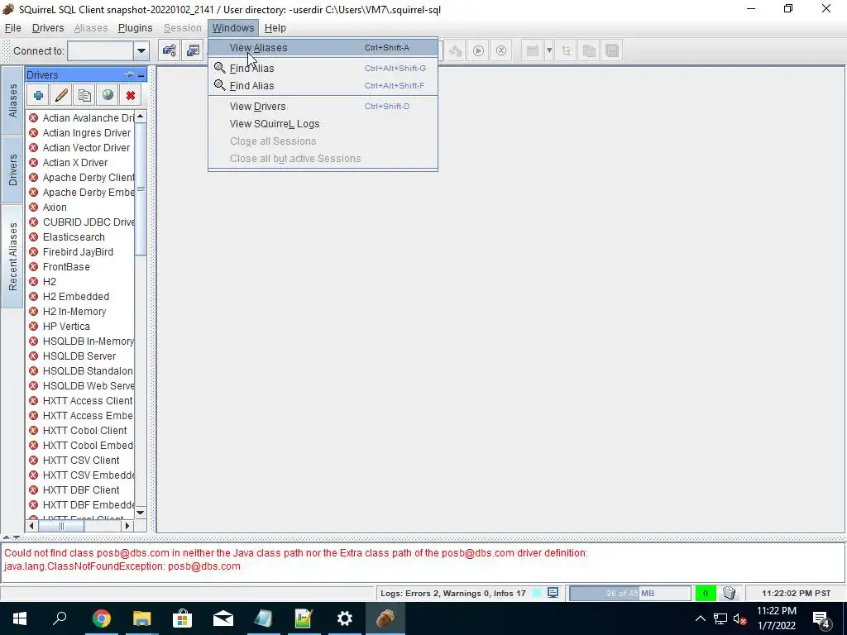This screenshot has height=635, width=847.
Task: Click the taskbar search magnifier
Action: coord(60,618)
